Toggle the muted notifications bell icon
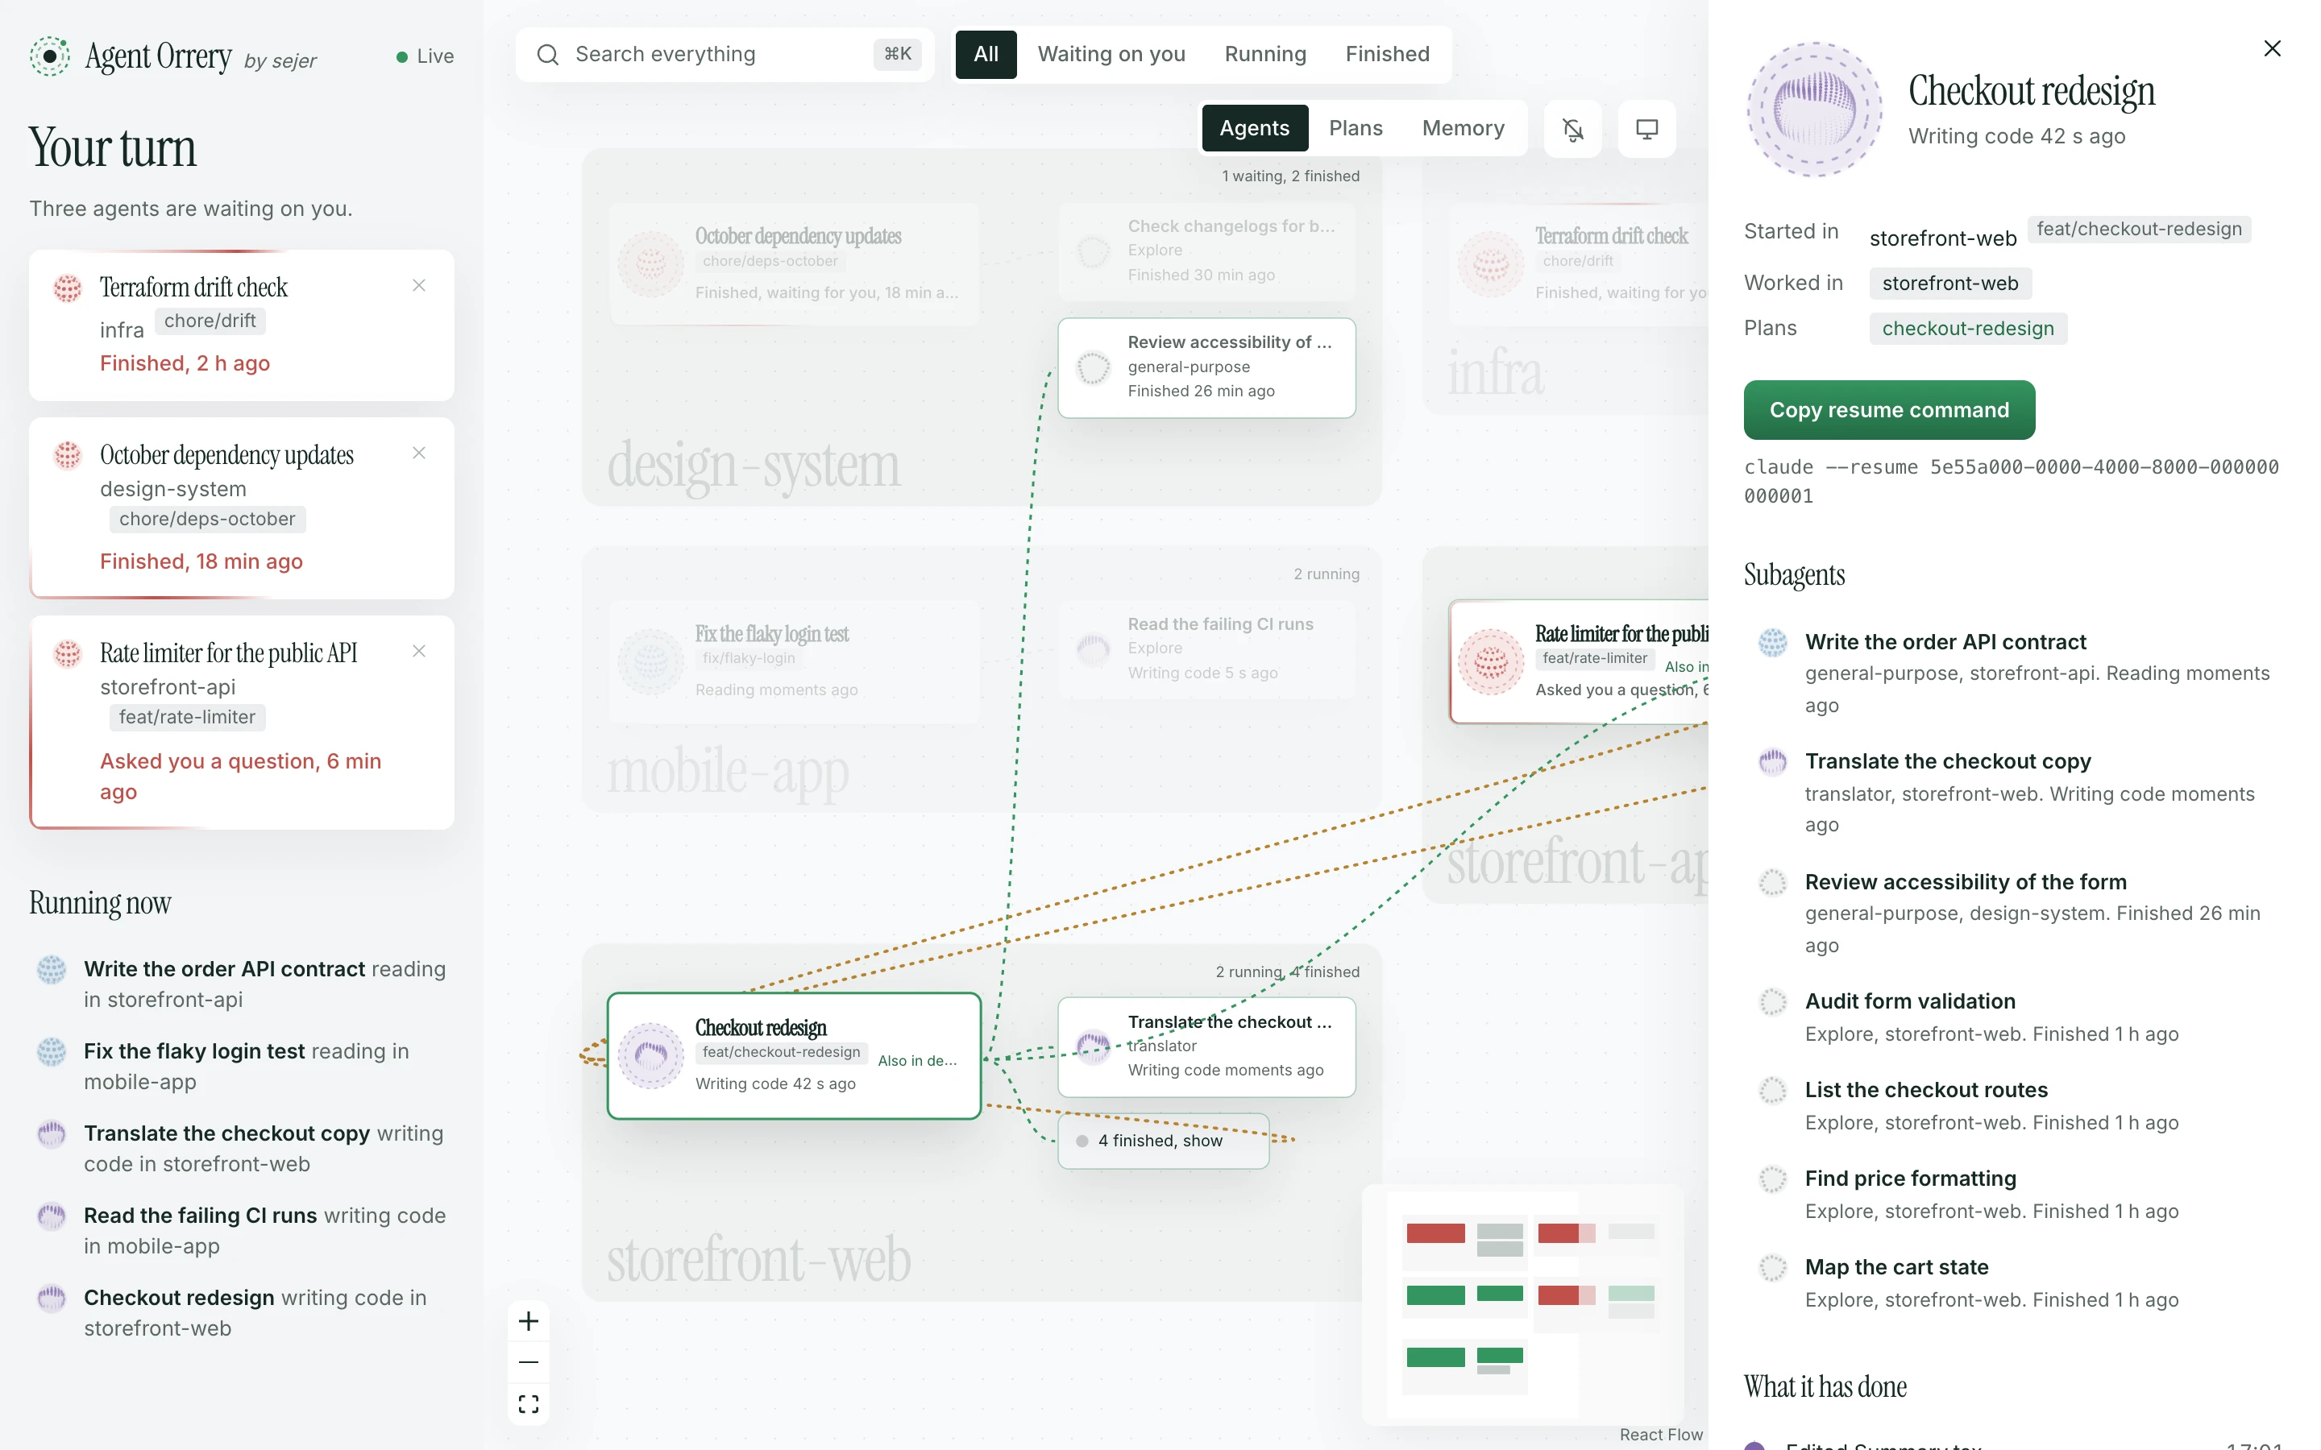 coord(1573,129)
